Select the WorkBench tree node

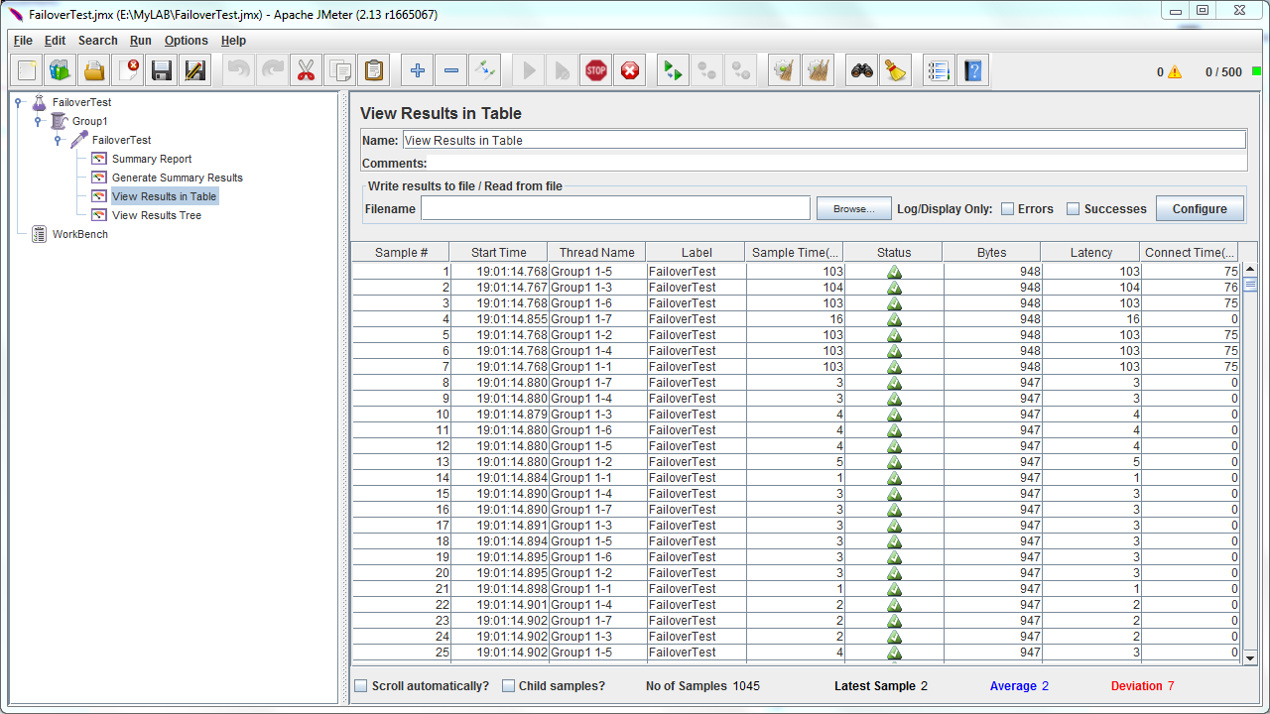coord(79,234)
